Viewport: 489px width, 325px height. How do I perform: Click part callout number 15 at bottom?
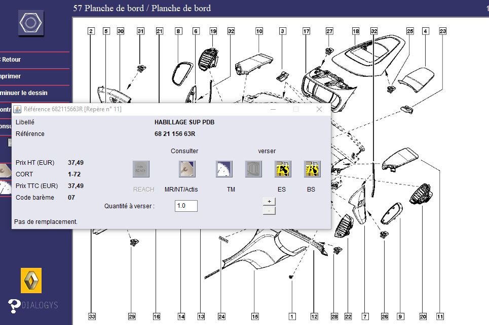click(255, 317)
